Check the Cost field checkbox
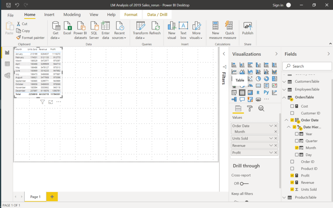This screenshot has height=208, width=333. coord(292,106)
